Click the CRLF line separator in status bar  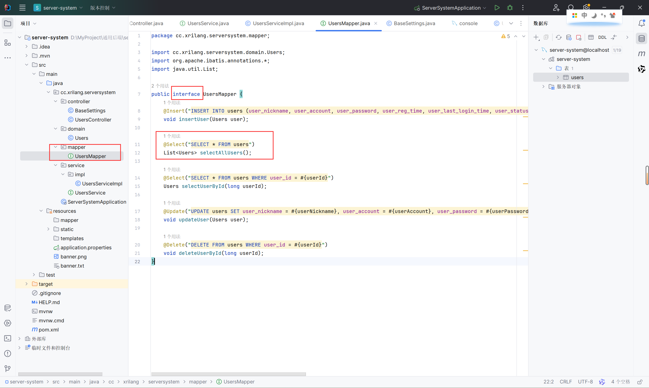click(566, 382)
